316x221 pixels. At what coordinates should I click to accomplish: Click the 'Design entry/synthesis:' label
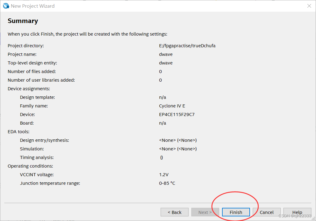44,140
